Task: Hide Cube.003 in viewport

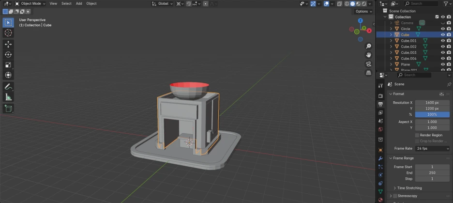Action: (x=443, y=53)
